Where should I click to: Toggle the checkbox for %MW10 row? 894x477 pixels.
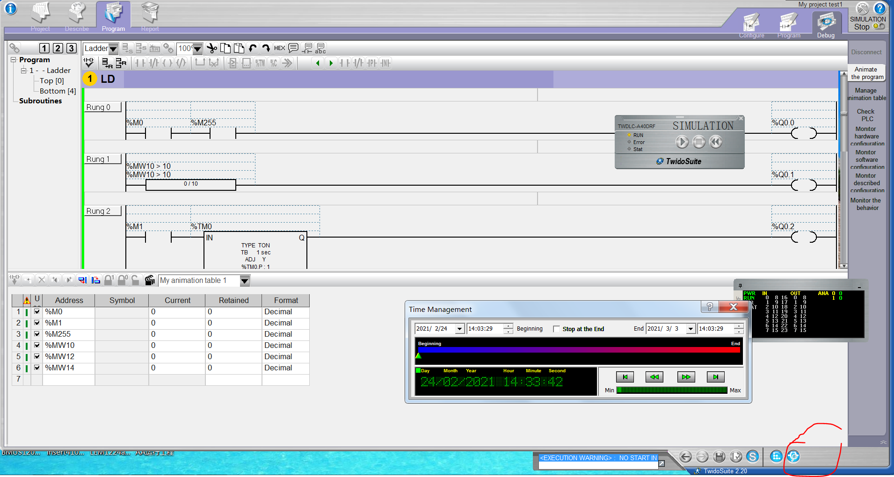click(37, 345)
